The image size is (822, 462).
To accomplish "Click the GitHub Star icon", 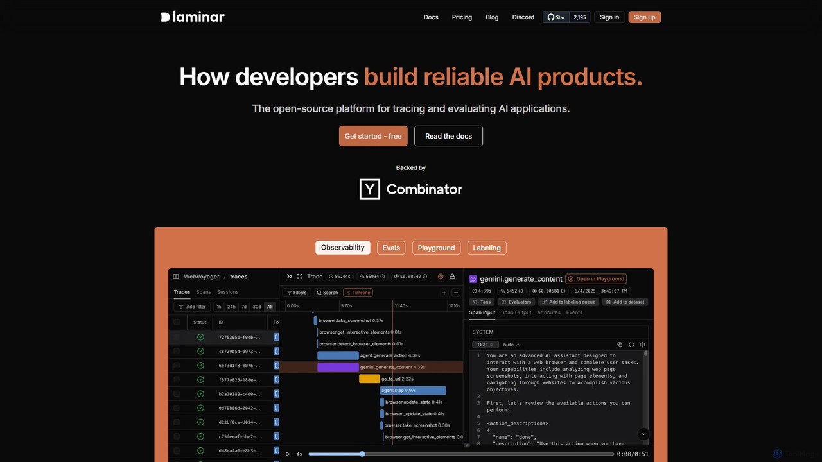I will 550,17.
